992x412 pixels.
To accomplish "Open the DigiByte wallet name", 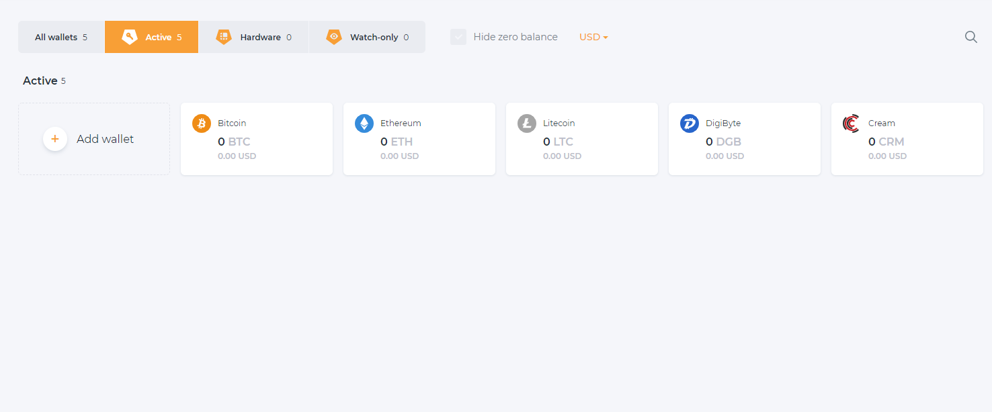I will coord(723,123).
